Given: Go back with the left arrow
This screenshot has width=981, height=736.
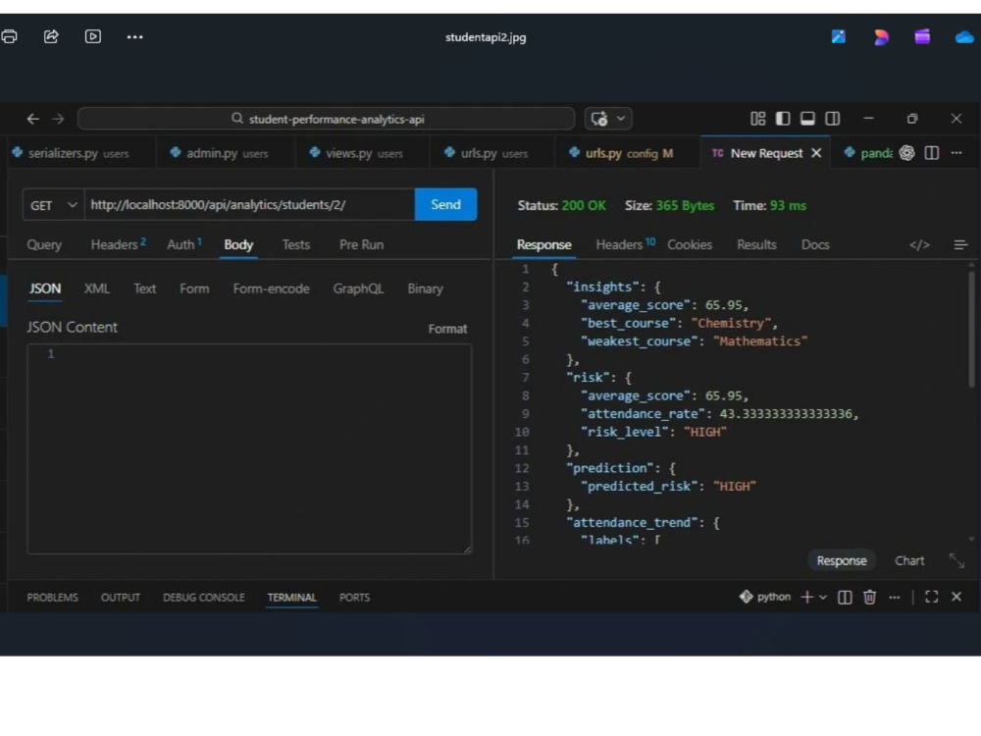Looking at the screenshot, I should [x=33, y=119].
